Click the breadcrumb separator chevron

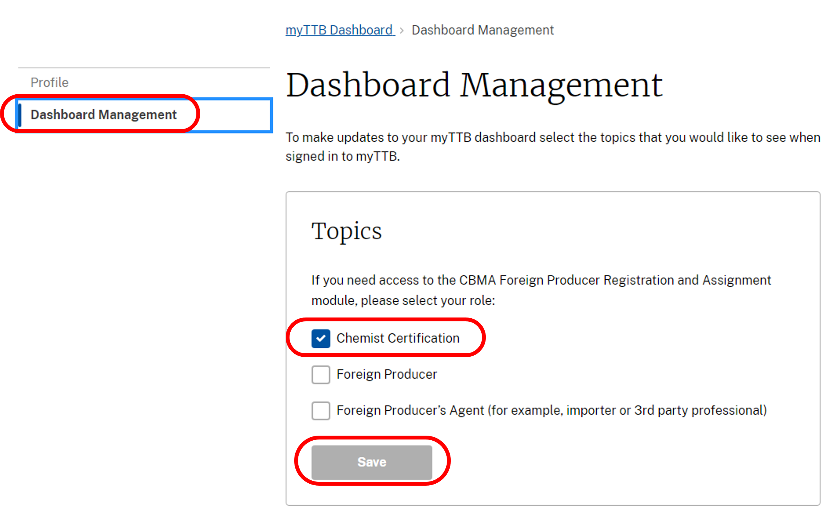pos(402,30)
